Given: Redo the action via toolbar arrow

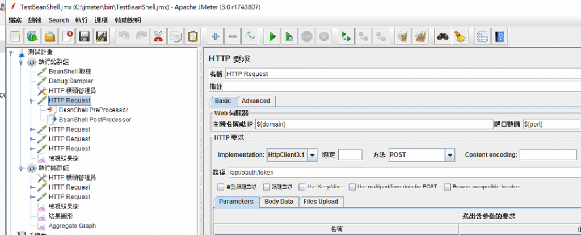Looking at the screenshot, I should 141,36.
